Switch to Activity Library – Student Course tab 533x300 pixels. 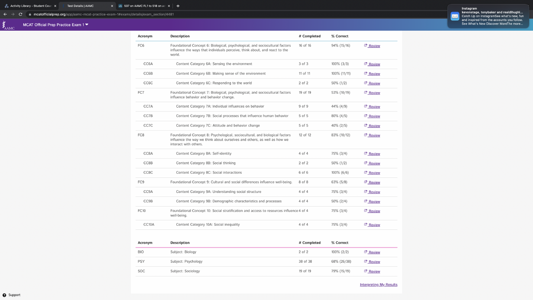30,6
